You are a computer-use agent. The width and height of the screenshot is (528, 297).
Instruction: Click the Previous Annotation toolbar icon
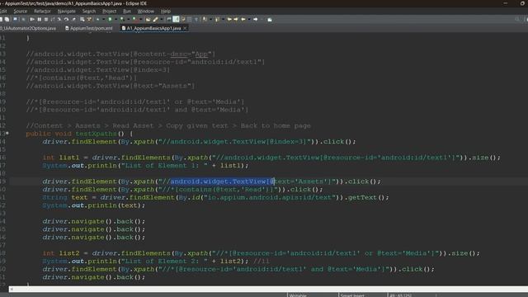point(217,19)
